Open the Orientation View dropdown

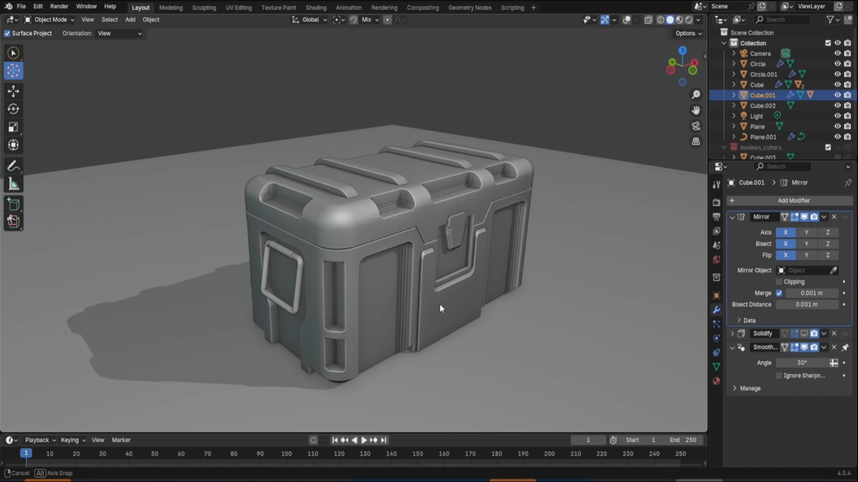[119, 33]
